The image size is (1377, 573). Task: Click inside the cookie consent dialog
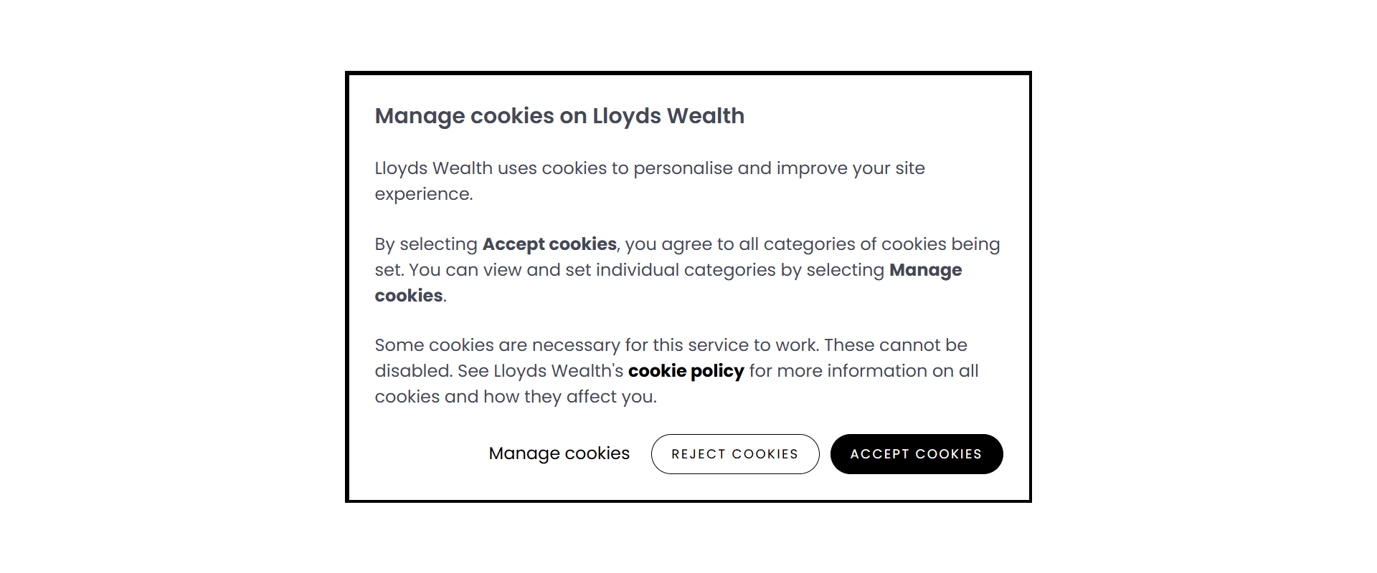point(688,286)
